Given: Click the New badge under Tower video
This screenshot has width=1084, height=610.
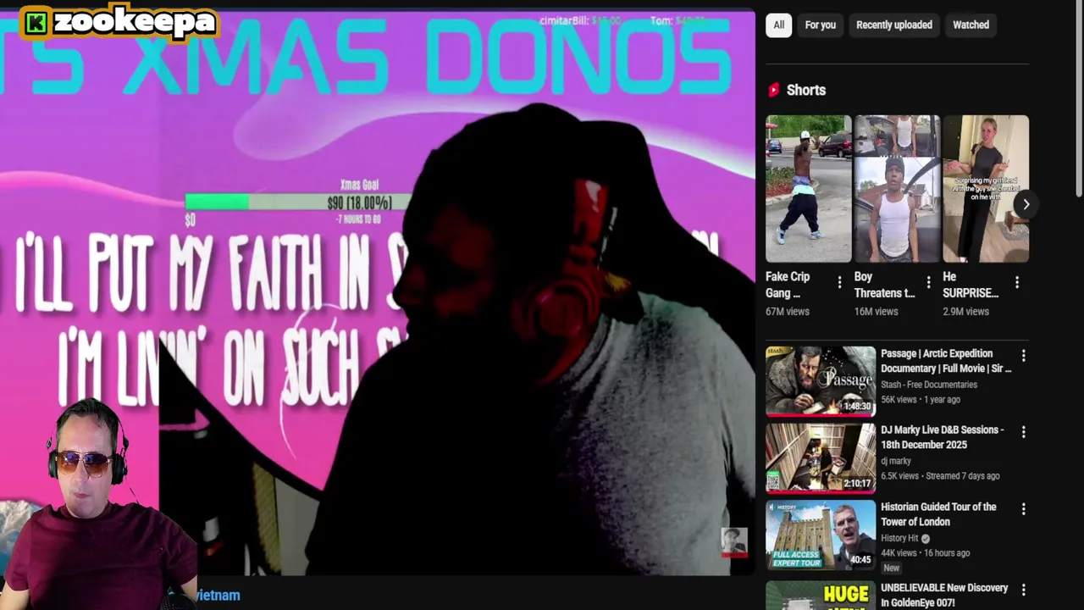Looking at the screenshot, I should 891,568.
